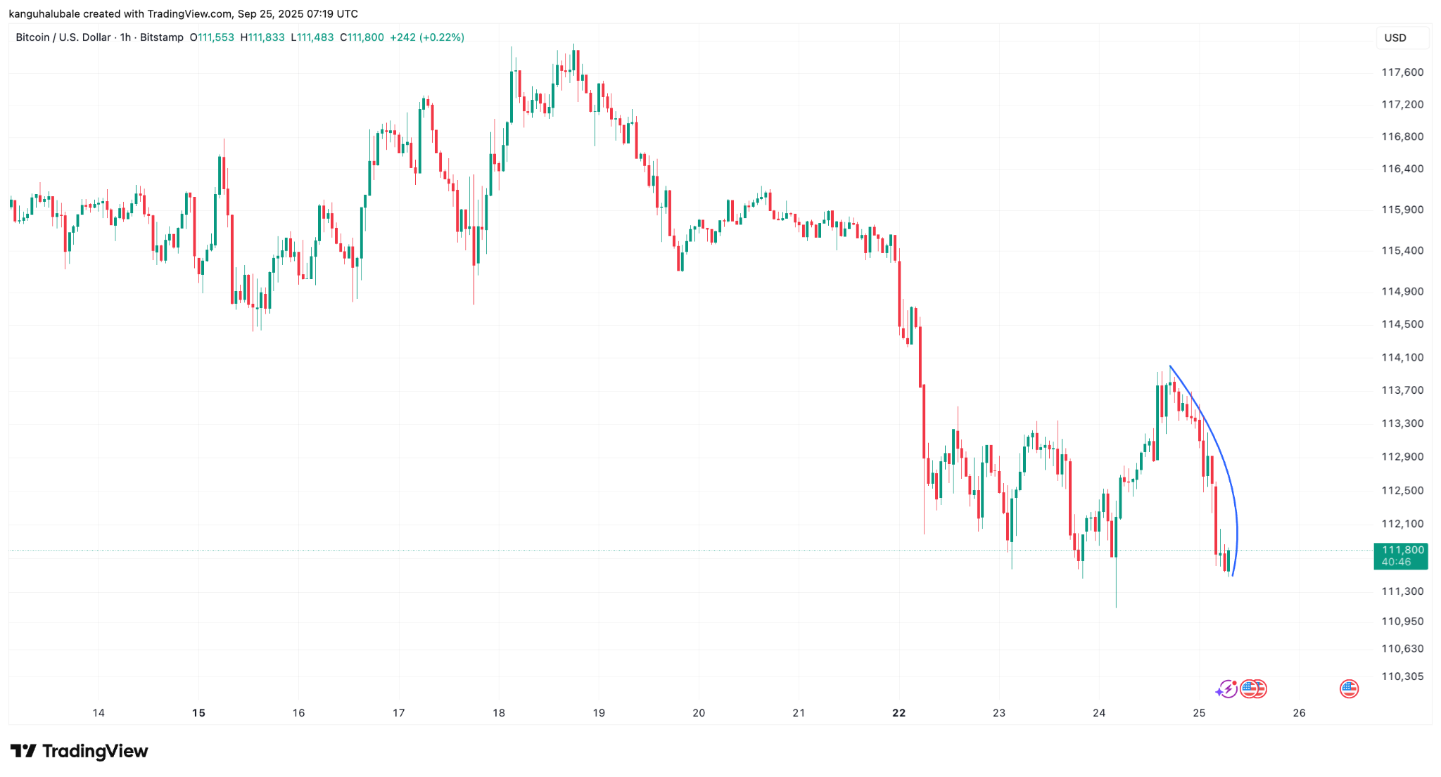The width and height of the screenshot is (1441, 777).
Task: Click the TradingView logo mark at bottom left
Action: (x=23, y=751)
